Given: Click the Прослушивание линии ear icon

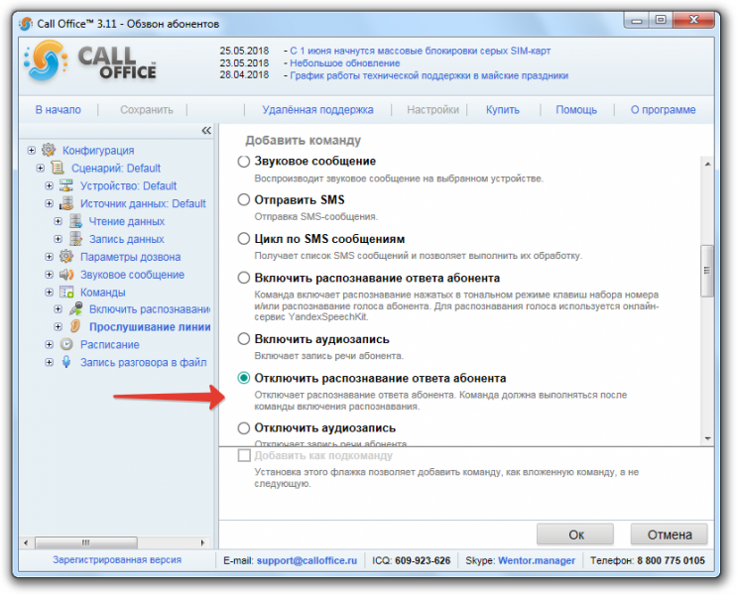Looking at the screenshot, I should pos(75,326).
